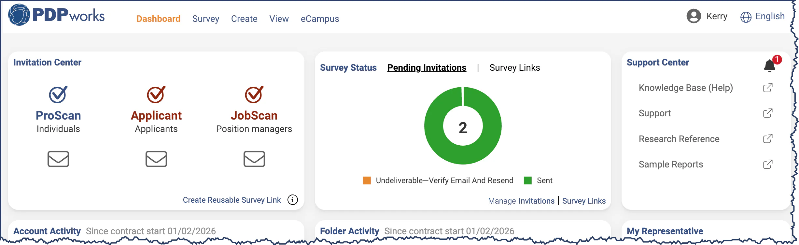The width and height of the screenshot is (799, 245).
Task: Open the Support link
Action: pos(655,113)
